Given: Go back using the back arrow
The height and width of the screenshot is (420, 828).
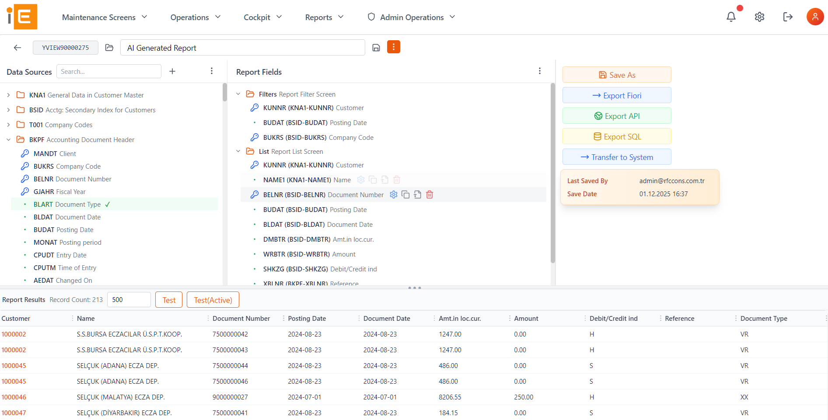Looking at the screenshot, I should tap(17, 47).
